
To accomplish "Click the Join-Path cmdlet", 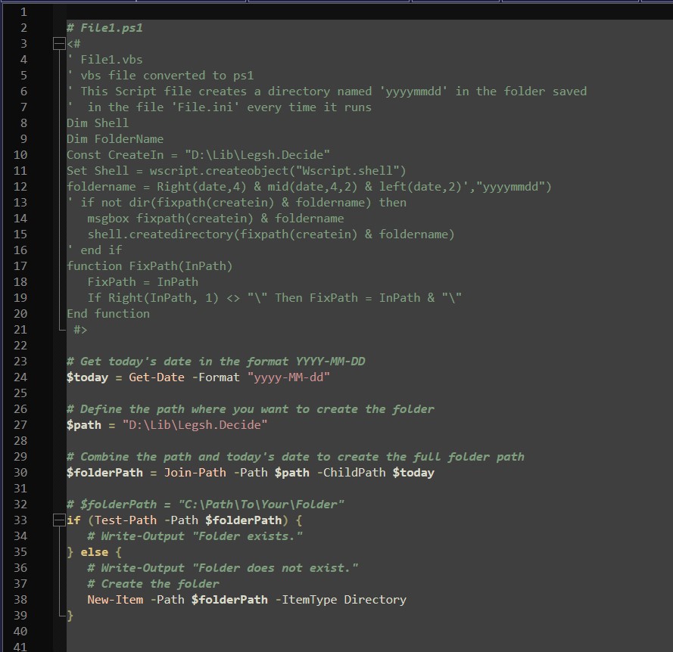I will [x=195, y=473].
